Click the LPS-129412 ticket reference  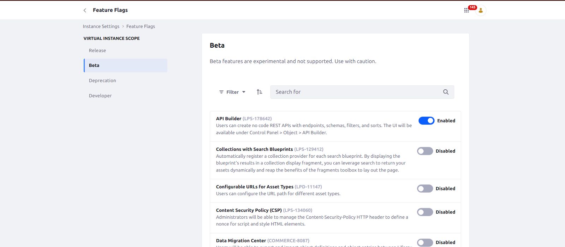tap(309, 149)
